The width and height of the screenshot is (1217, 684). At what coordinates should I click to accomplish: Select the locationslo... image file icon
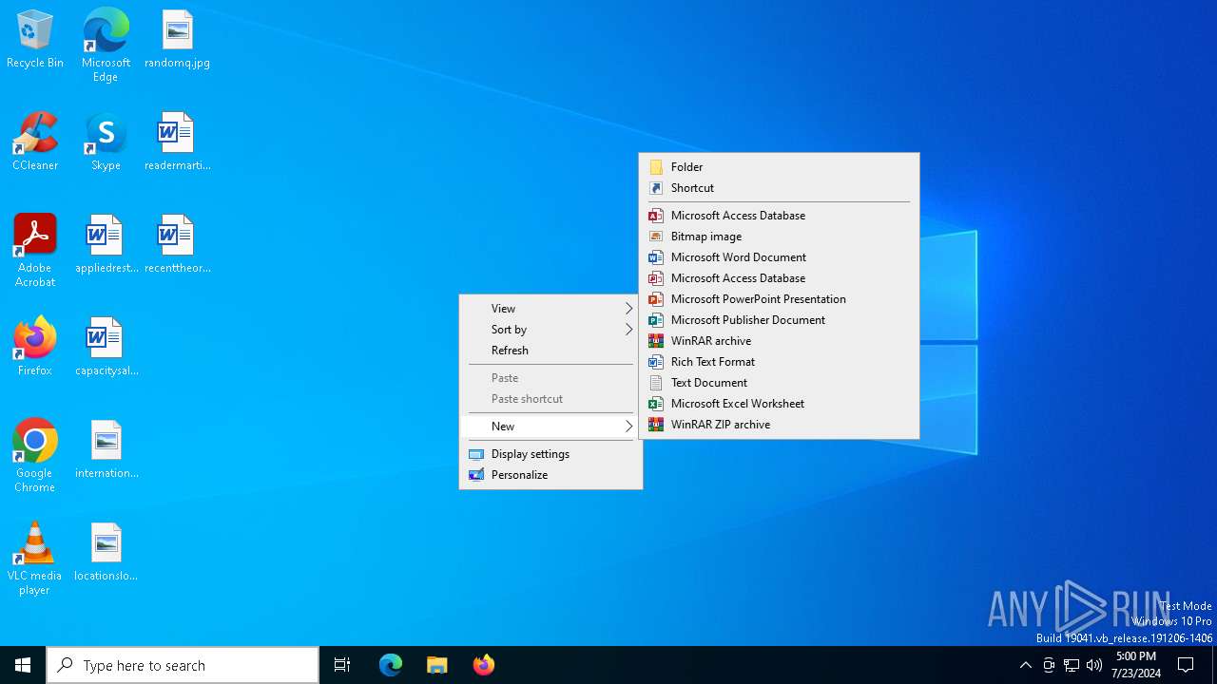[106, 553]
